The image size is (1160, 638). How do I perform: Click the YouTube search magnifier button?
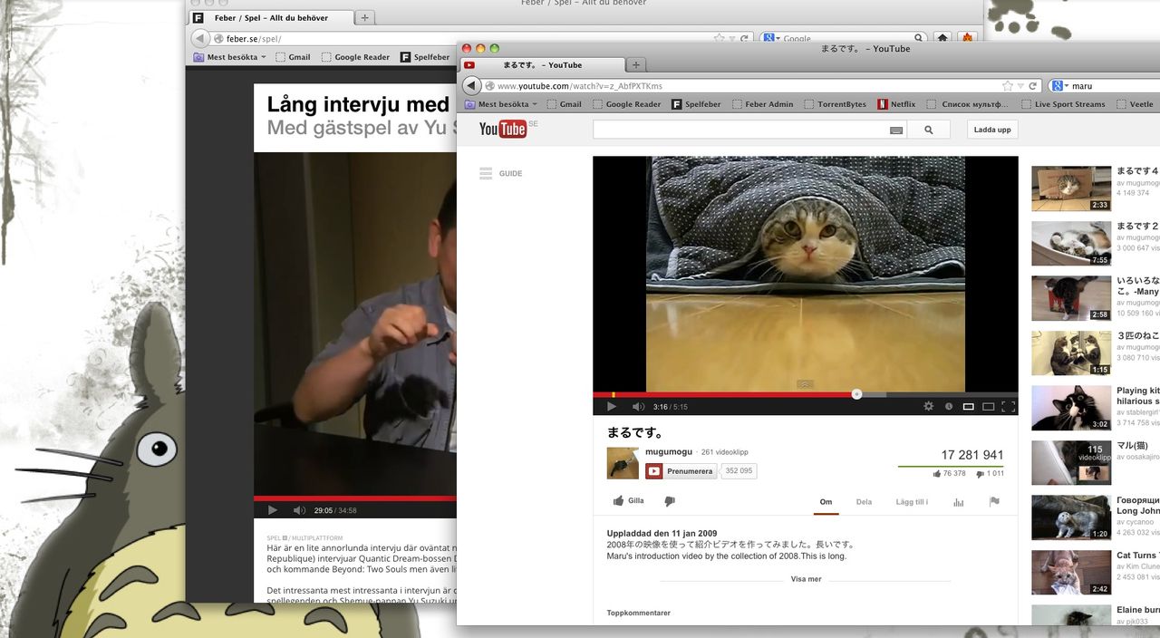[928, 130]
